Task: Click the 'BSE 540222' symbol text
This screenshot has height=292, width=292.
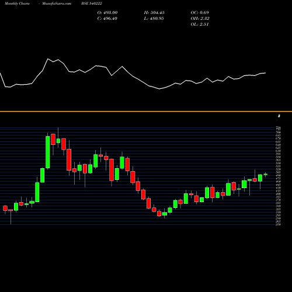Action: pos(92,4)
